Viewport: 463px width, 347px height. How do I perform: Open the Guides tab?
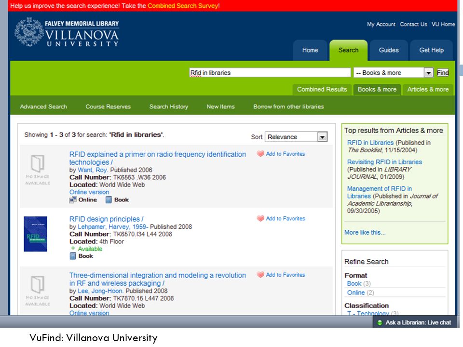coord(389,50)
